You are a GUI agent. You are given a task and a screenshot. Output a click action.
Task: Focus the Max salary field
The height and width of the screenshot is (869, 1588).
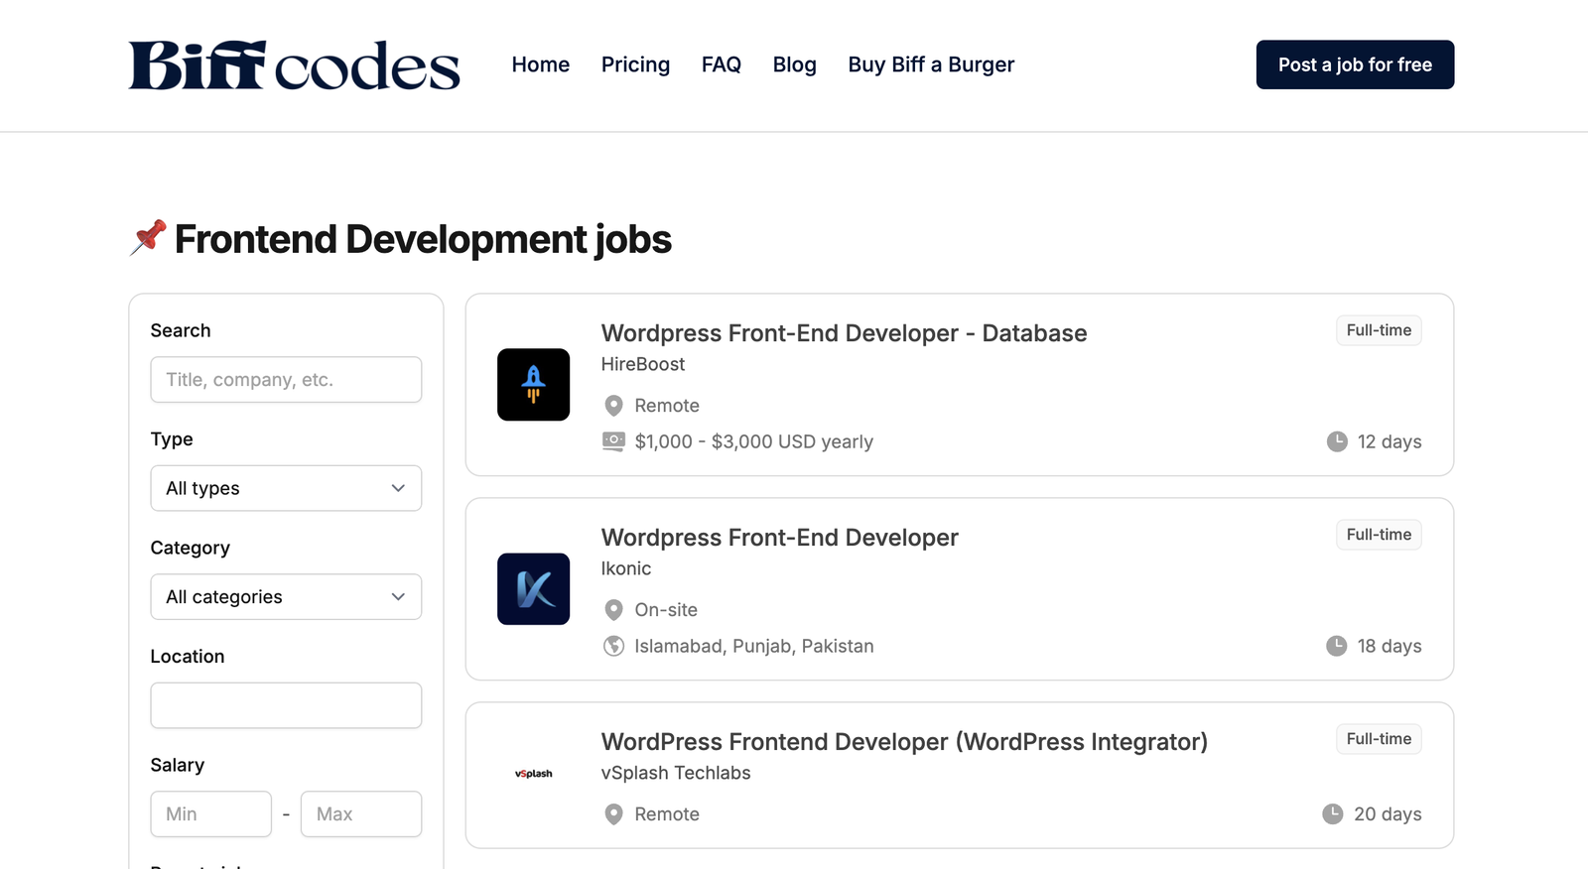click(361, 814)
